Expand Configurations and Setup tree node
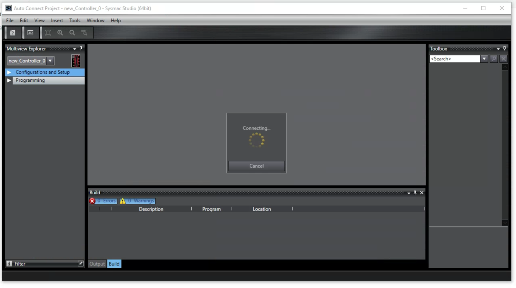The image size is (516, 288). (9, 72)
